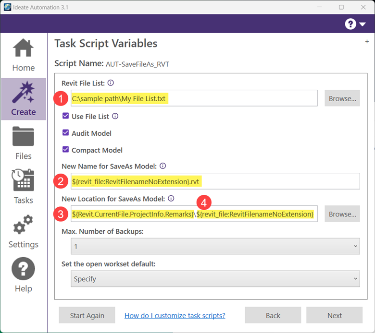Open the Files folder section in the sidebar
375x333 pixels.
pyautogui.click(x=24, y=143)
